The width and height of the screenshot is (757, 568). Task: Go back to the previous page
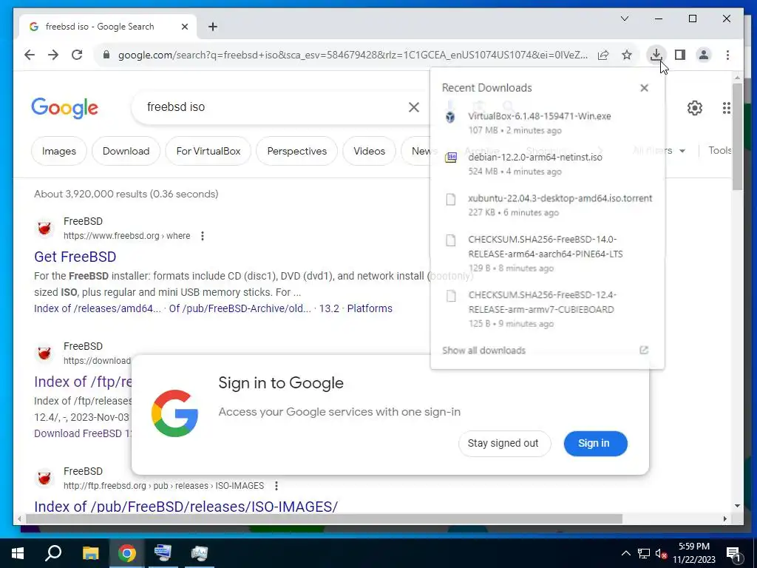[30, 55]
